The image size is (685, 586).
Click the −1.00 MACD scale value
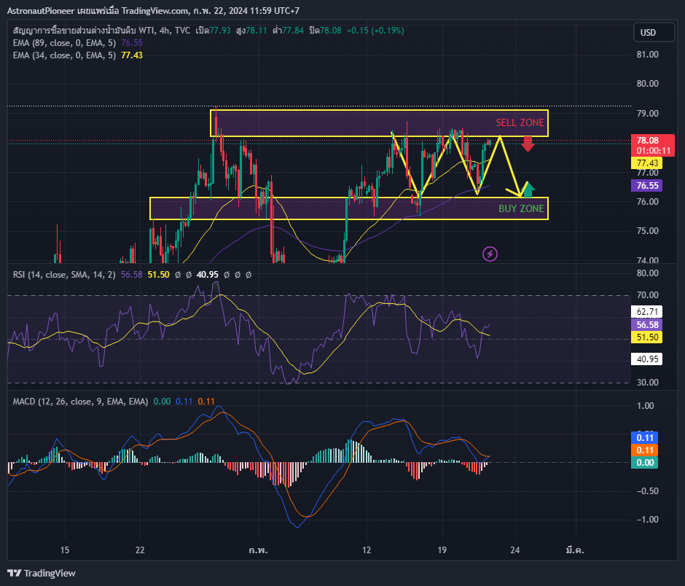pyautogui.click(x=646, y=519)
